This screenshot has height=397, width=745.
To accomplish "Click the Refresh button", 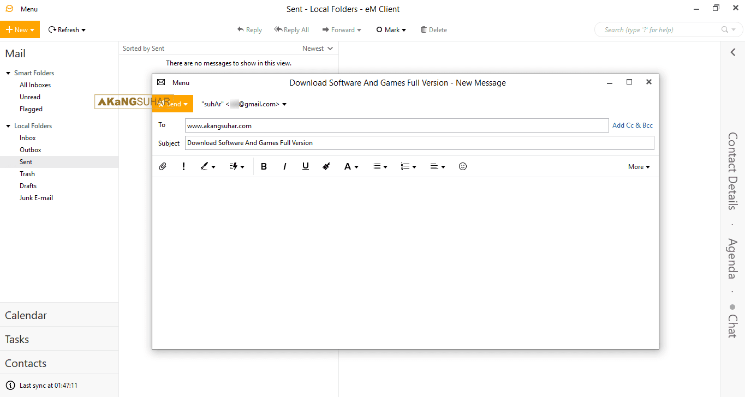I will coord(63,30).
